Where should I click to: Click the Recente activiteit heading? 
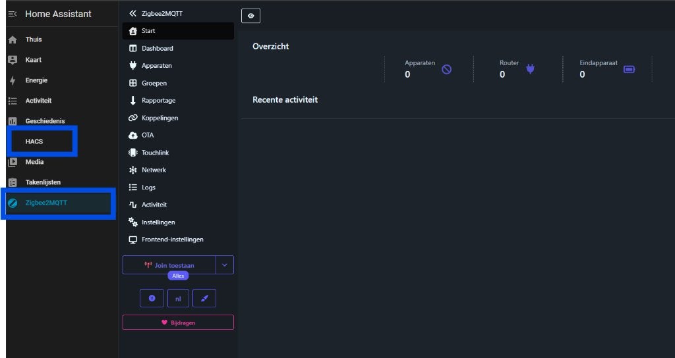point(285,100)
